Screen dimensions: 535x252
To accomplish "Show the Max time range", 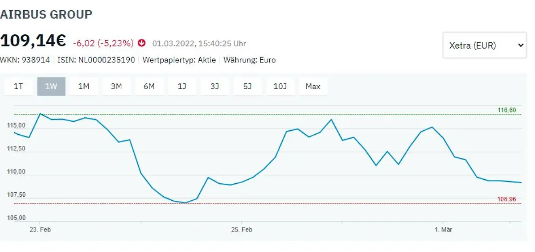I will point(313,87).
